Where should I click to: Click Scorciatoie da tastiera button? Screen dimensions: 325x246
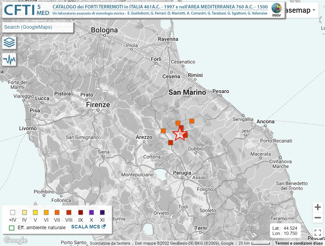[x=110, y=243]
